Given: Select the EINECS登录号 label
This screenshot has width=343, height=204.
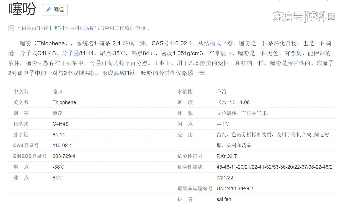Looking at the screenshot, I should click(x=30, y=156).
